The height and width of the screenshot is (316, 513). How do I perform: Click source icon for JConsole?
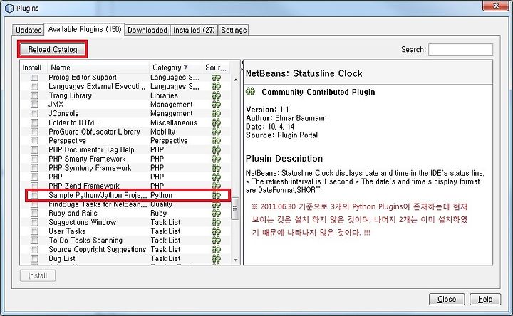[x=217, y=113]
